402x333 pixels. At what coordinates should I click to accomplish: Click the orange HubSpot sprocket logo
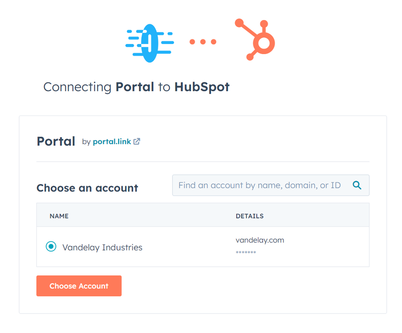click(257, 40)
